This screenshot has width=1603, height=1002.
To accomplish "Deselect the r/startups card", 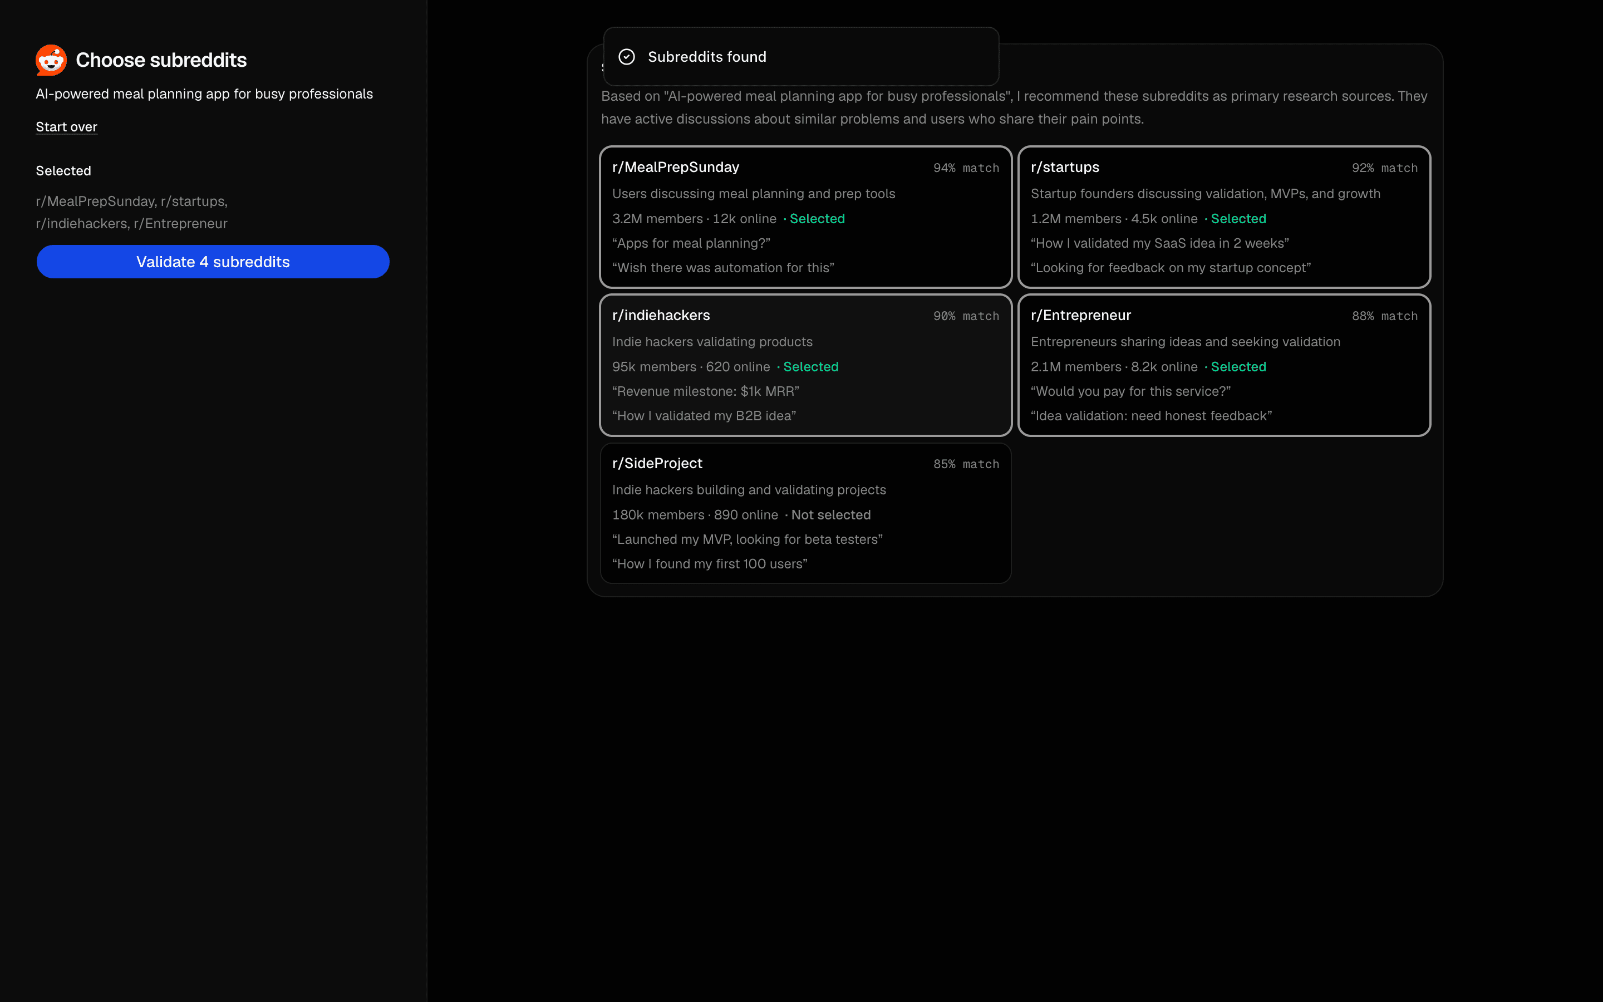I will pos(1224,217).
